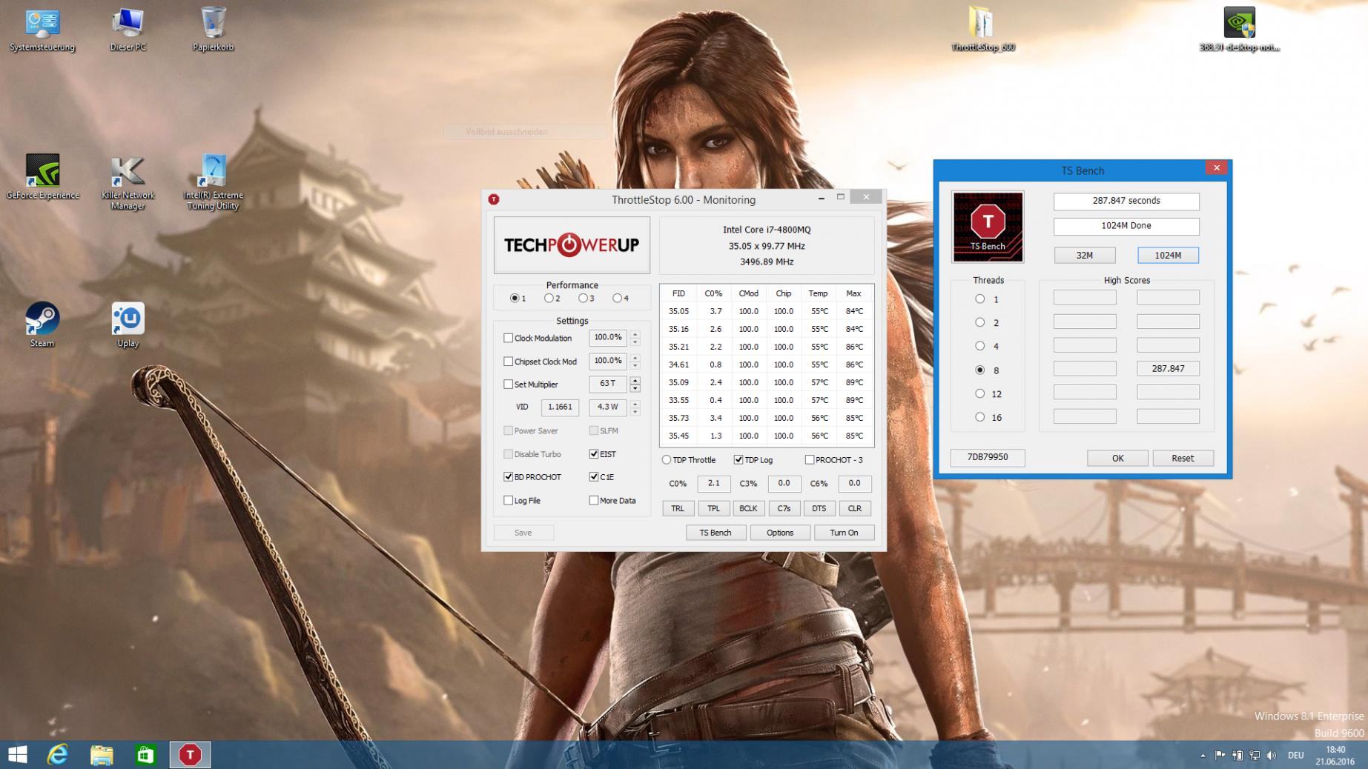Click the VID value field 1.1661
Screen dimensions: 1368x769
click(x=560, y=407)
